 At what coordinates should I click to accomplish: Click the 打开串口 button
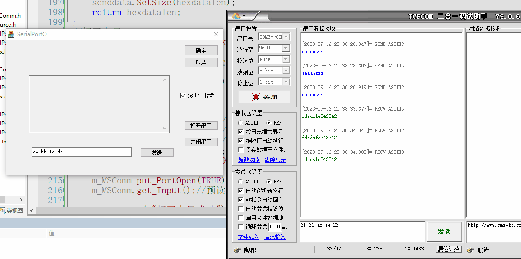pyautogui.click(x=201, y=125)
